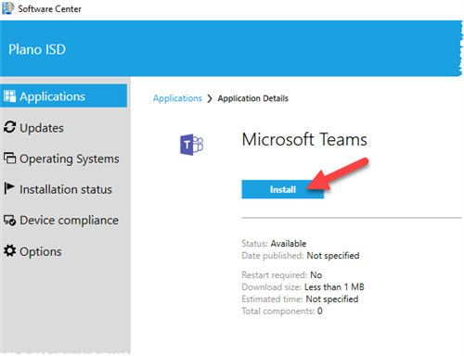The width and height of the screenshot is (464, 356).
Task: Click the Application Details breadcrumb text
Action: coord(252,98)
